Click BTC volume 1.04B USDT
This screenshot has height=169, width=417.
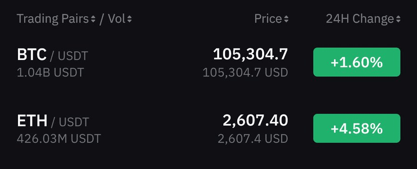50,72
